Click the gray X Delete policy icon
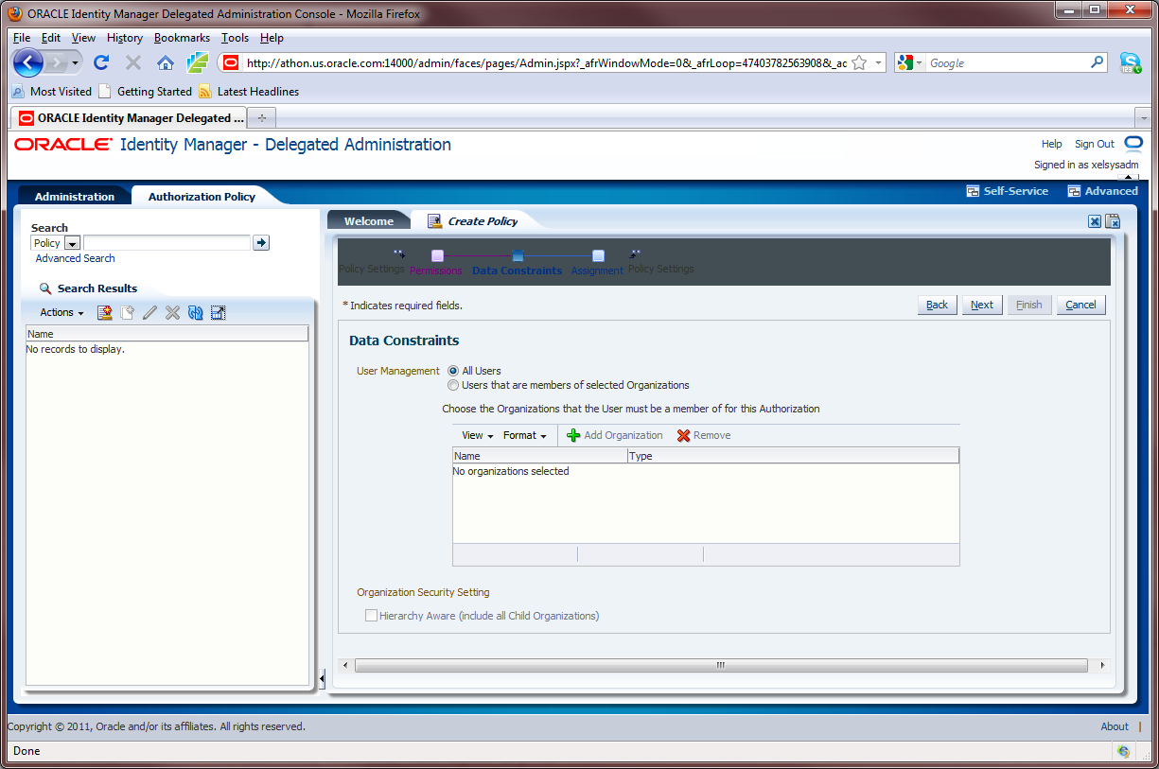 pos(172,312)
